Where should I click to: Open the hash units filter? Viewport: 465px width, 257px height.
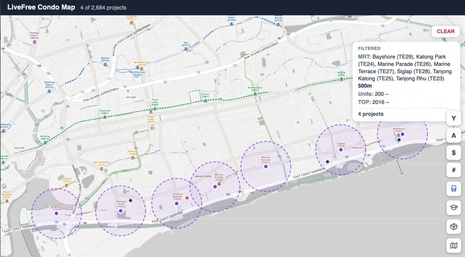454,170
